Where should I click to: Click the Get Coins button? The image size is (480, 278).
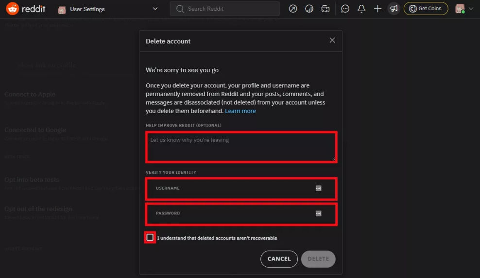pos(426,9)
